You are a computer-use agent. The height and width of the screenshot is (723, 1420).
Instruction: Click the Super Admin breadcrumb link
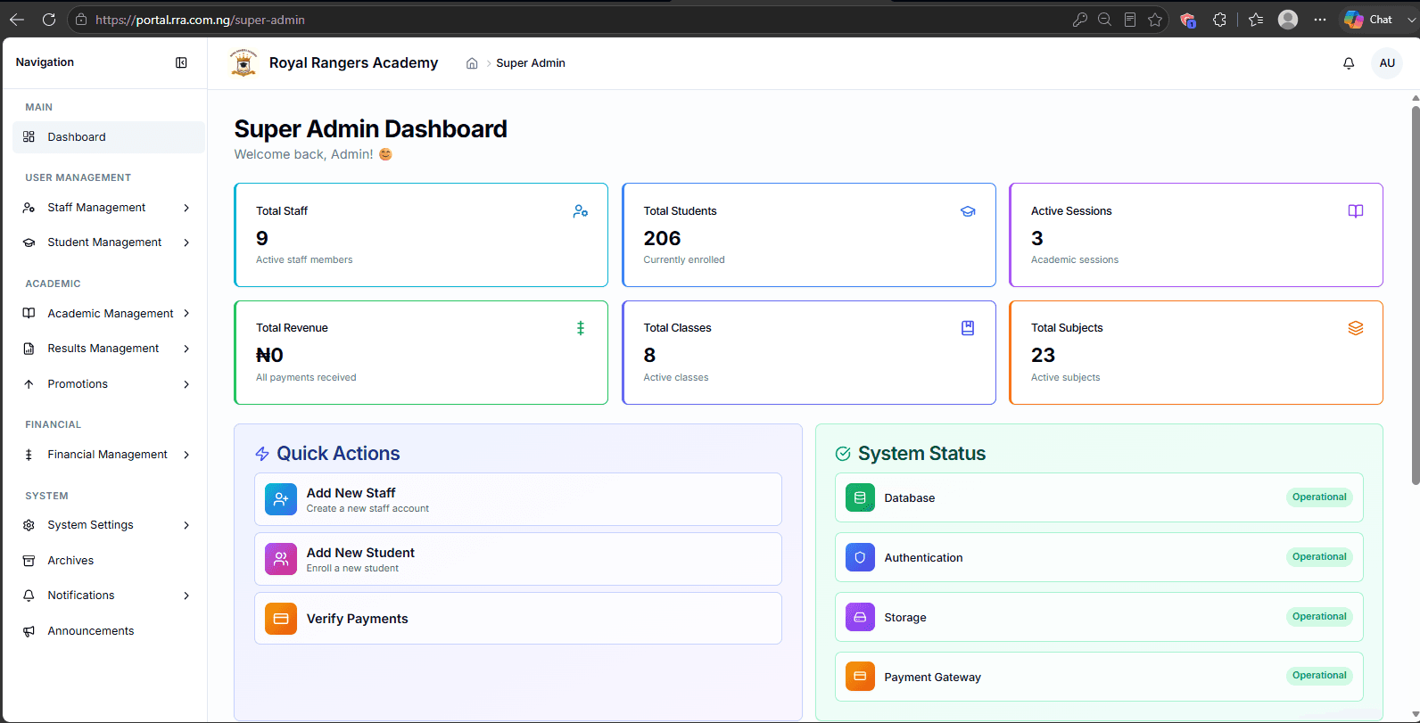point(531,63)
